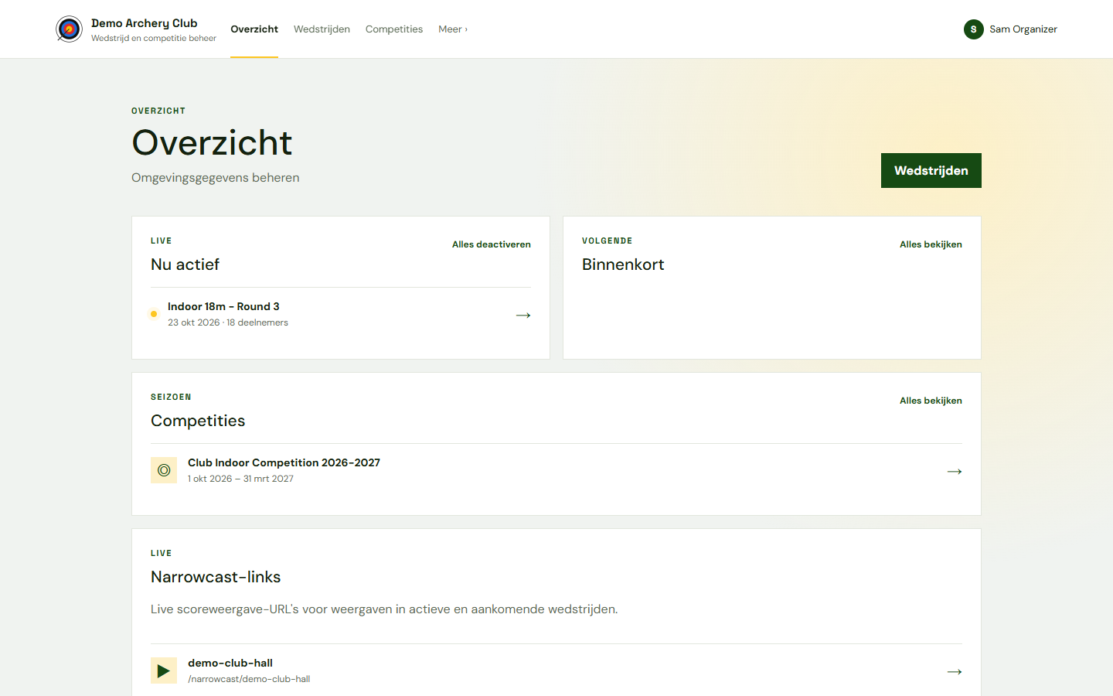The width and height of the screenshot is (1113, 696).
Task: Click the yellow live dot beside Indoor 18m
Action: [154, 314]
